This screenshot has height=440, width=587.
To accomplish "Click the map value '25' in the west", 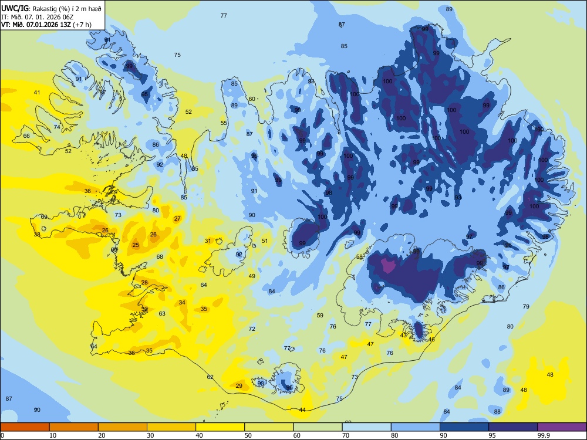I will (x=136, y=245).
